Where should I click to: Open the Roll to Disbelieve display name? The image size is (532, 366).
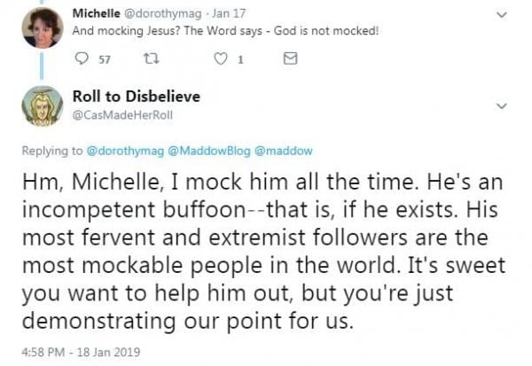point(137,97)
